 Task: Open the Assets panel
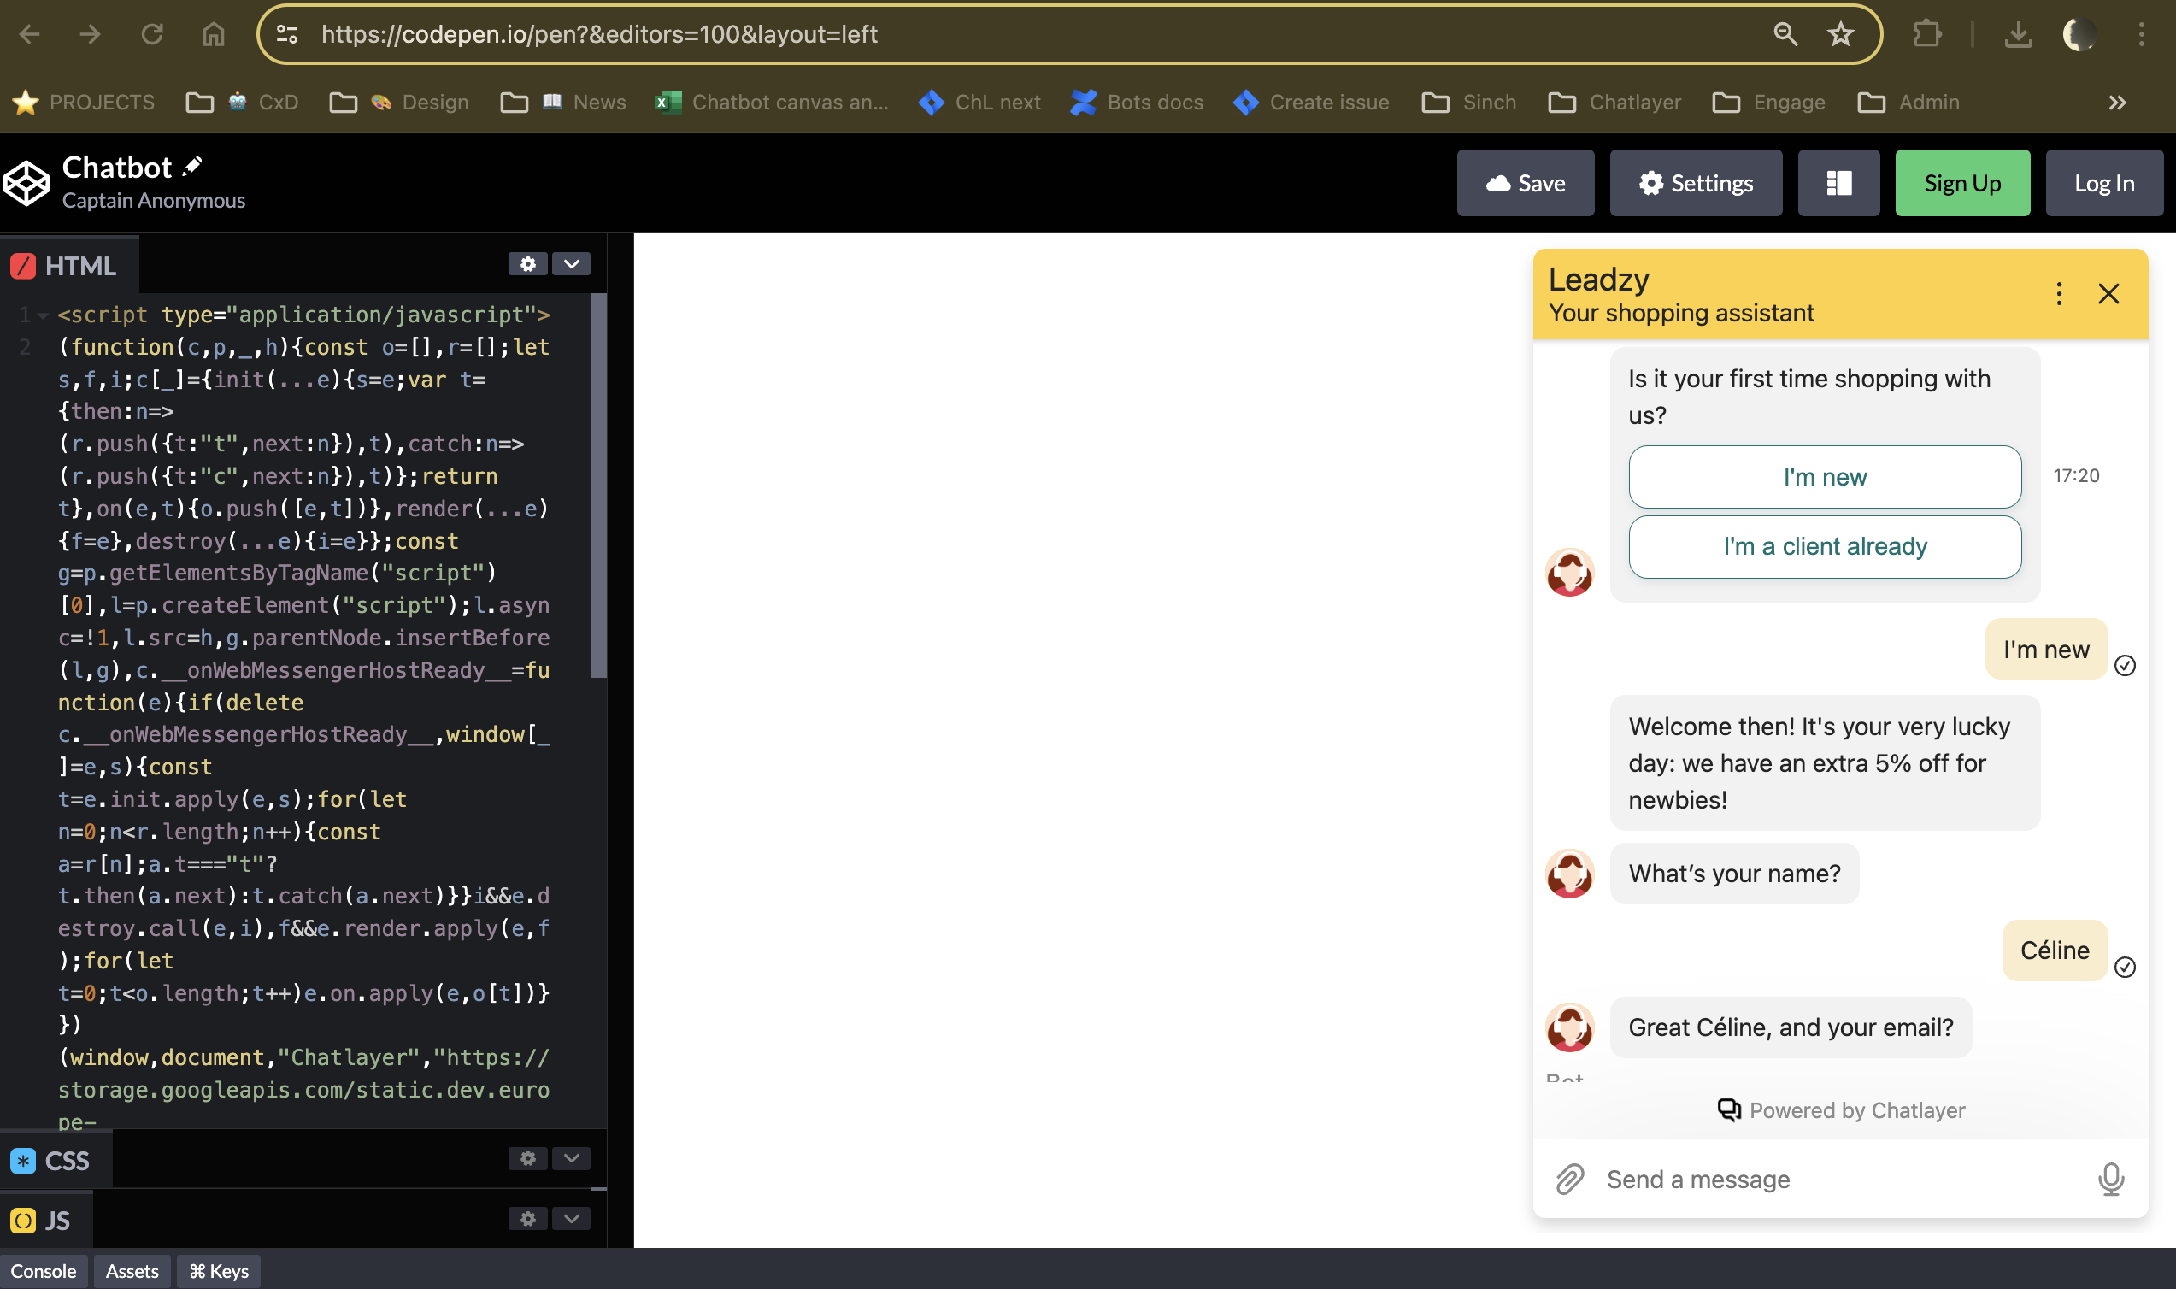pyautogui.click(x=132, y=1271)
